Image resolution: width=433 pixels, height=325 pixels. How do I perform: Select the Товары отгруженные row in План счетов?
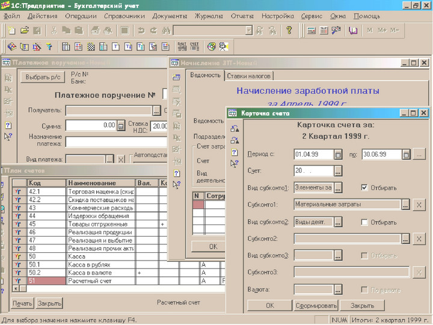90,224
